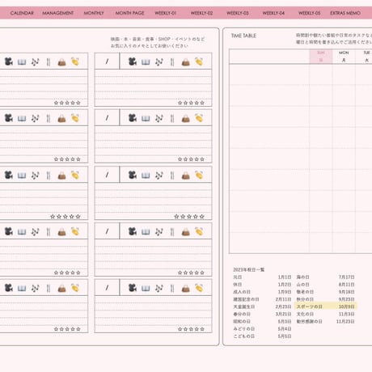The height and width of the screenshot is (372, 372).
Task: Jump to the WEEKLY-01 tab
Action: pos(166,13)
